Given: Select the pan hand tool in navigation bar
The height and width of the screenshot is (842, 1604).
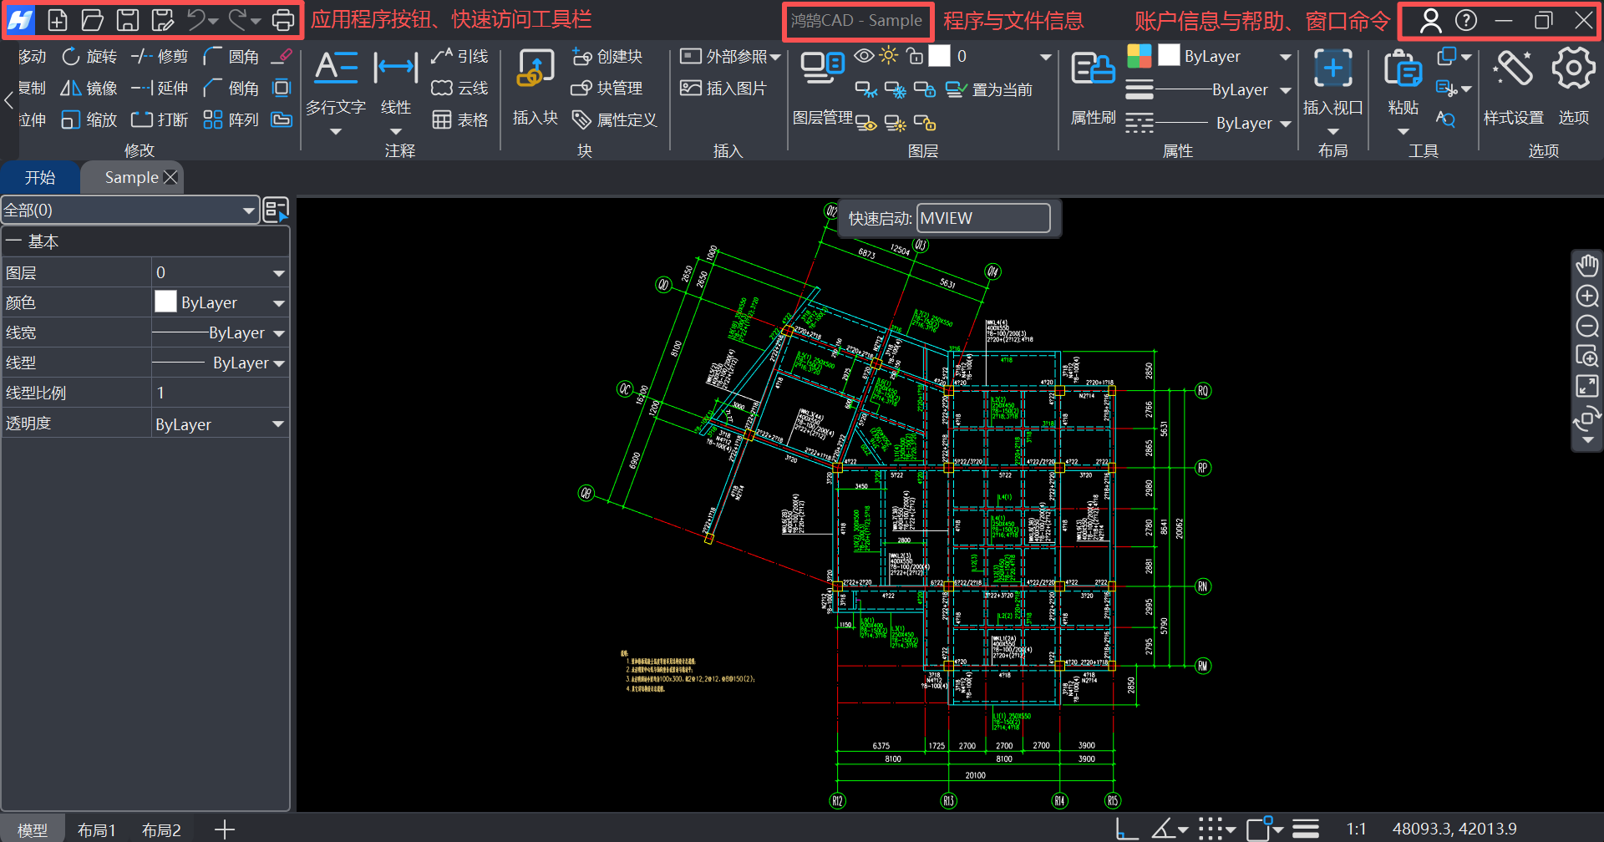Looking at the screenshot, I should 1586,266.
